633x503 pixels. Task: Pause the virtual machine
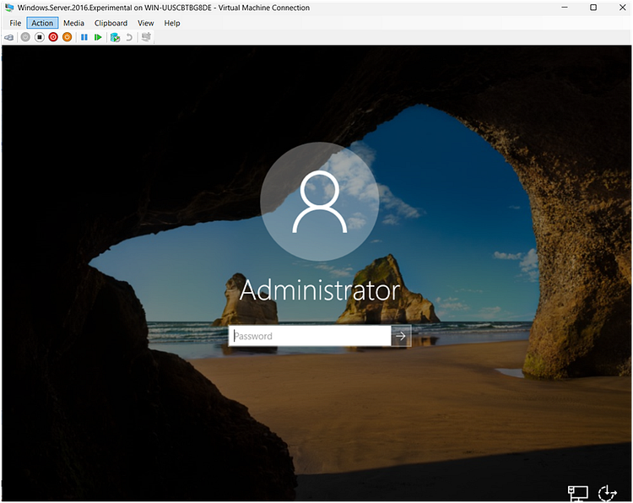tap(84, 37)
